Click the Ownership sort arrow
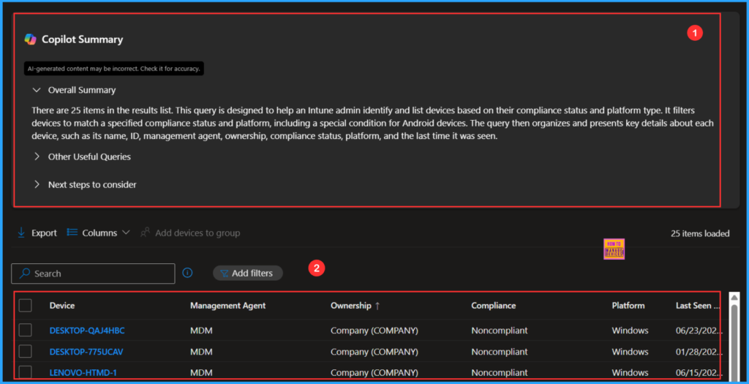749x384 pixels. [x=377, y=306]
